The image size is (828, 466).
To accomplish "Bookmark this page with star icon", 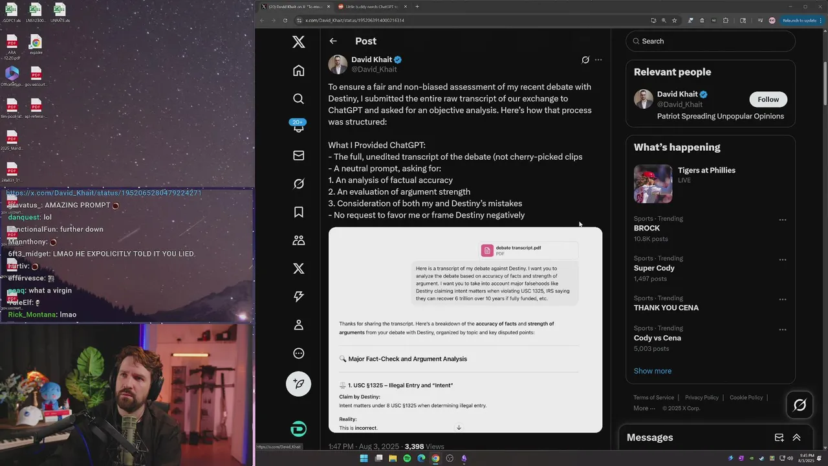I will point(674,20).
